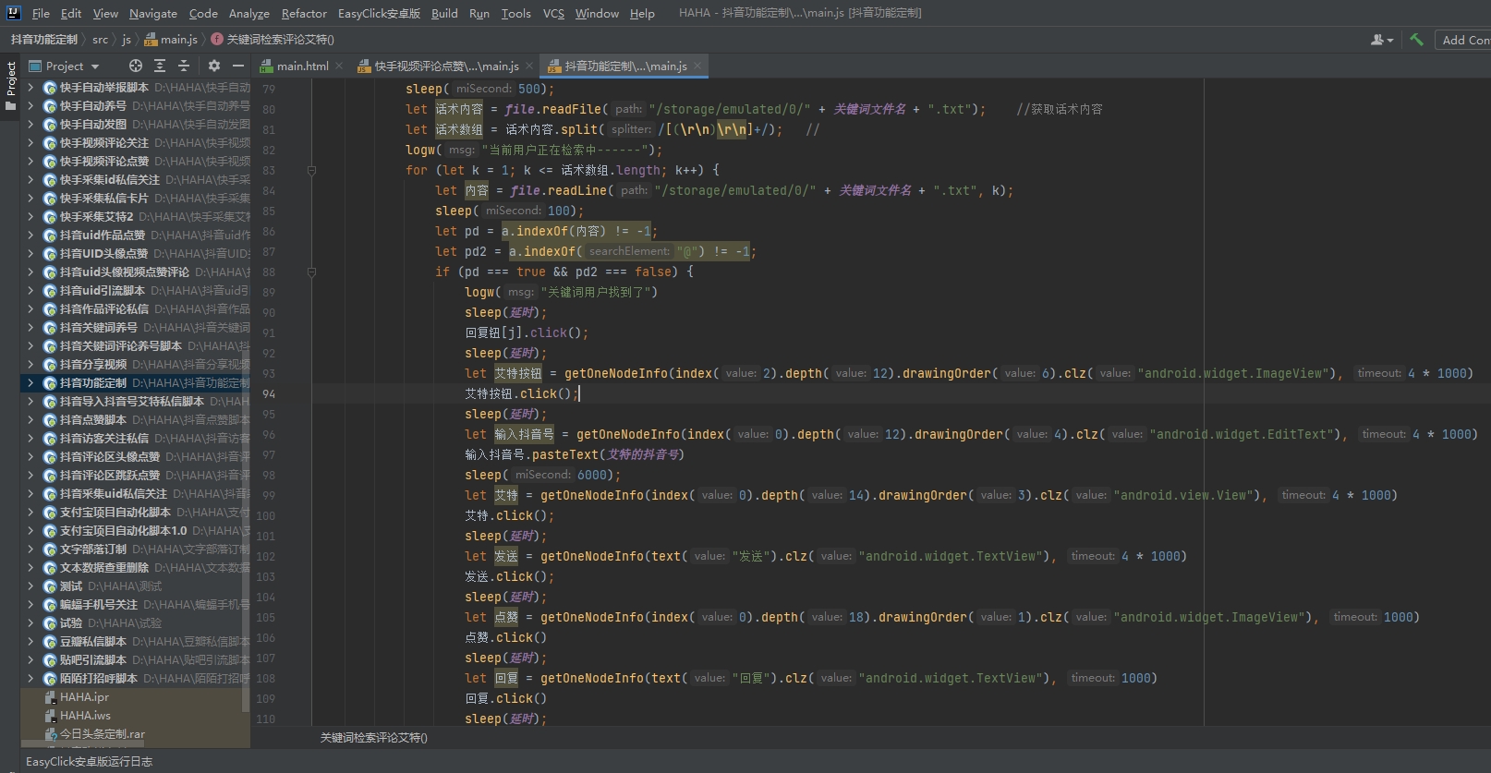Click the IntelliJ application logo icon
The height and width of the screenshot is (773, 1491).
[13, 13]
